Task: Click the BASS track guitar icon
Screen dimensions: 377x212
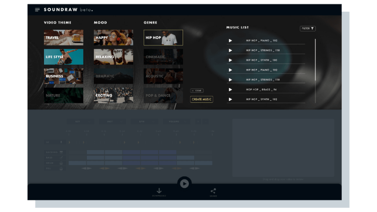Action: (x=61, y=158)
